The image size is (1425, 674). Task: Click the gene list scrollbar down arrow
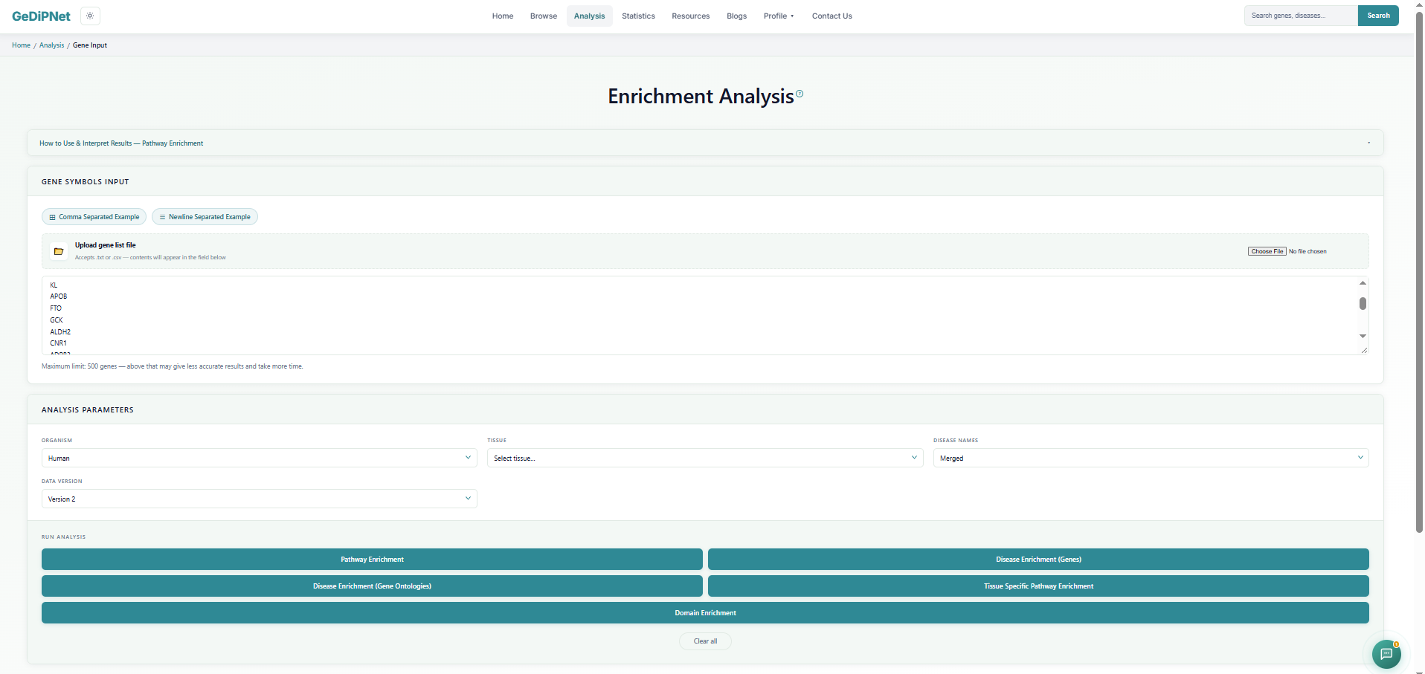[x=1363, y=336]
